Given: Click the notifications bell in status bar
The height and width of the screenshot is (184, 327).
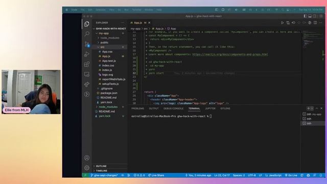Looking at the screenshot, I should click(x=321, y=175).
